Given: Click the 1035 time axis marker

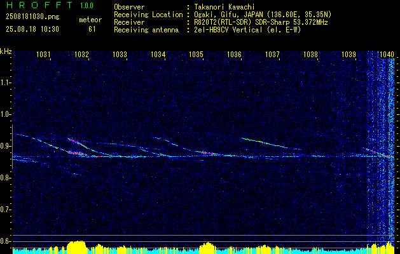Looking at the screenshot, I should 196,54.
